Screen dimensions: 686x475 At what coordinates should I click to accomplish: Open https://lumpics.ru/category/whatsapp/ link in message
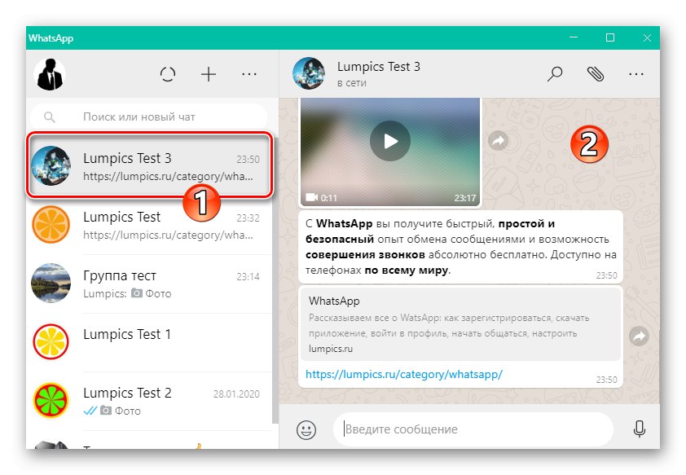coord(404,375)
